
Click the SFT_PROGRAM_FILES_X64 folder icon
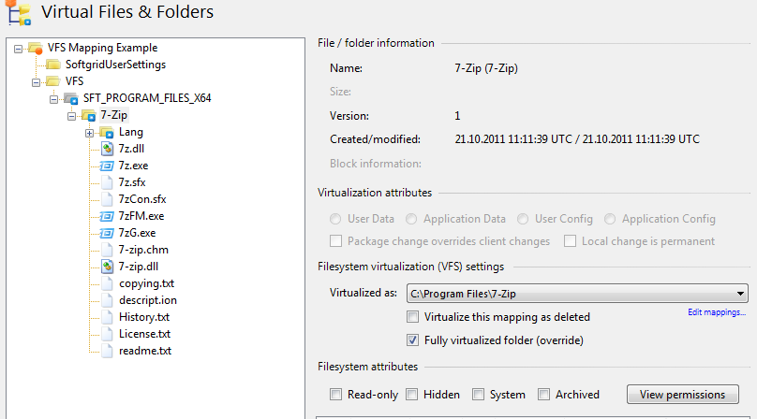(x=72, y=98)
